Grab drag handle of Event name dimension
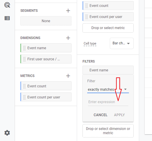Image resolution: width=152 pixels, height=141 pixels. (x=24, y=48)
